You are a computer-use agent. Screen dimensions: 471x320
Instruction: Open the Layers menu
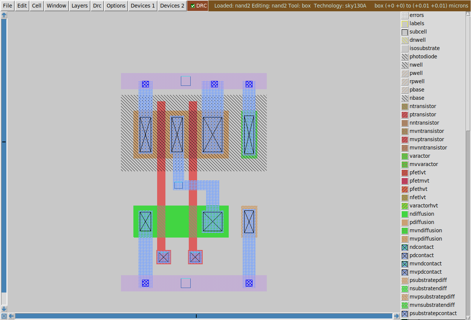point(80,6)
